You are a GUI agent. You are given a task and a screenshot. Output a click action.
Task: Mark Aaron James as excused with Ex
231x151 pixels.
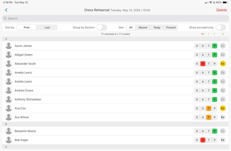click(223, 46)
